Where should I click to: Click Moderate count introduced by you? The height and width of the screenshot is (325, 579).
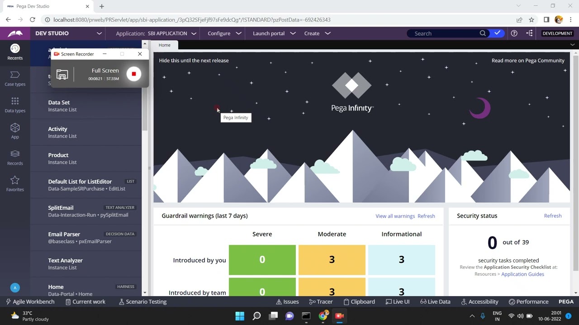click(332, 260)
